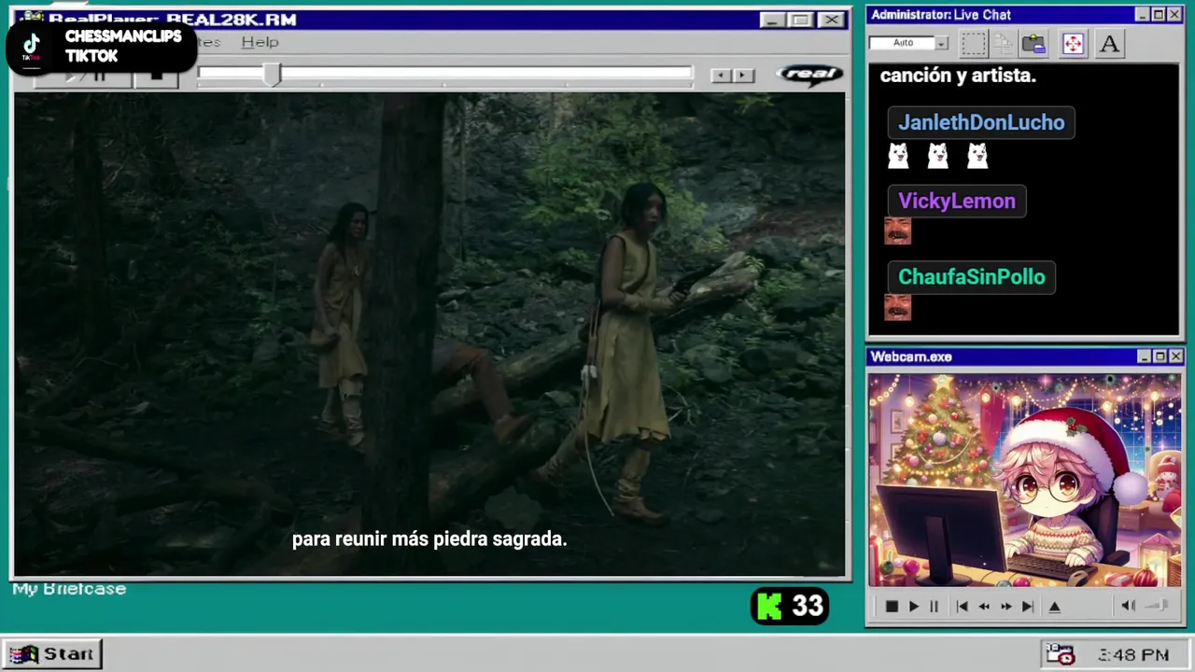Click the username JanlethDonLucho in chat
The image size is (1195, 672).
[981, 122]
